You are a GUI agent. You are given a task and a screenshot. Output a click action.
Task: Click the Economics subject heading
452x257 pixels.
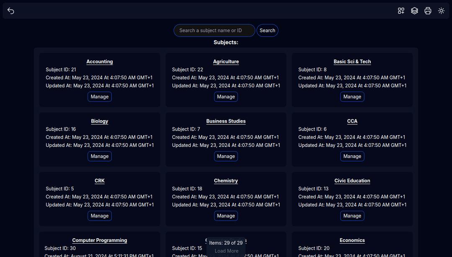click(x=352, y=240)
